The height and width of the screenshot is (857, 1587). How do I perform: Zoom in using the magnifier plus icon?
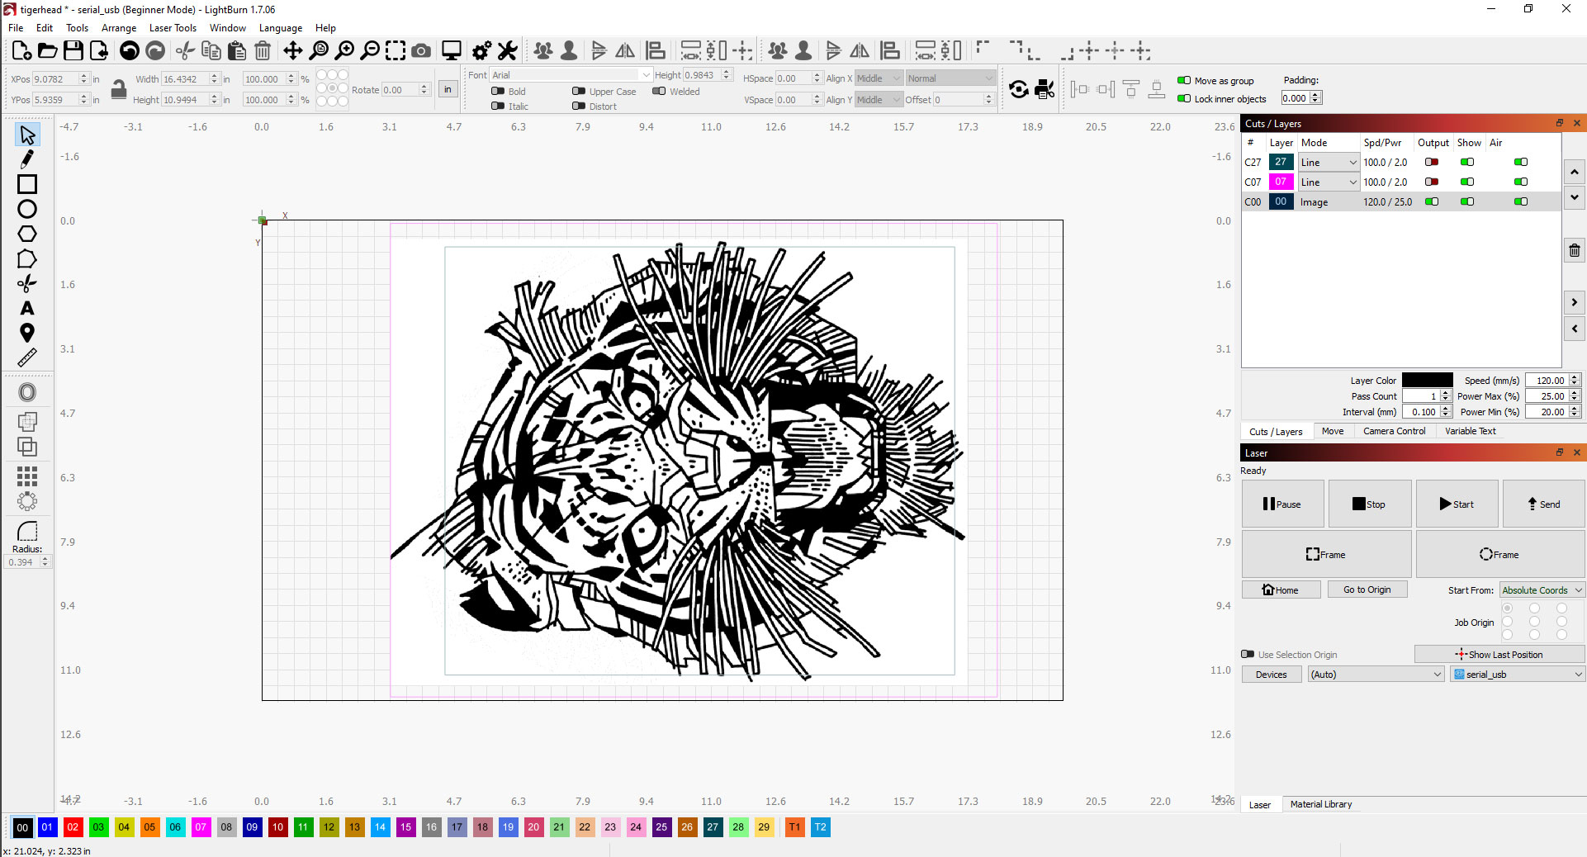pyautogui.click(x=344, y=51)
